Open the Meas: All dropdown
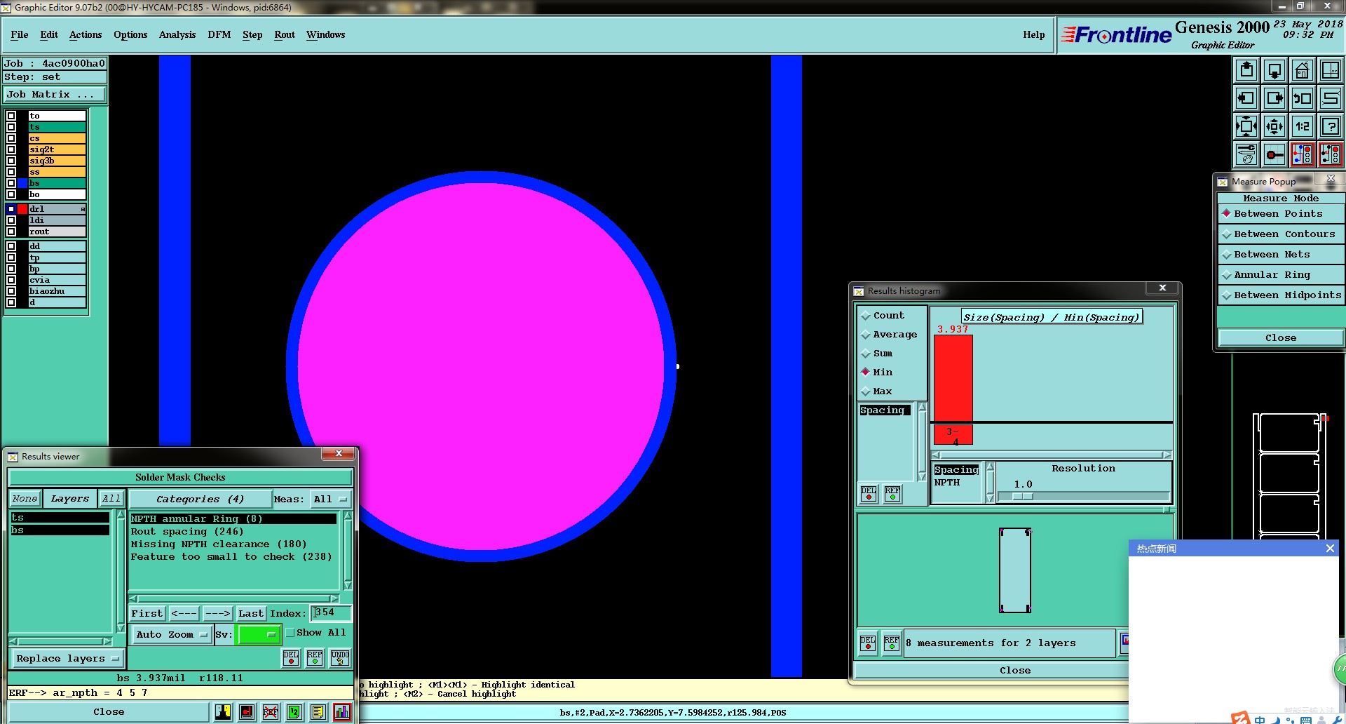 (x=330, y=499)
